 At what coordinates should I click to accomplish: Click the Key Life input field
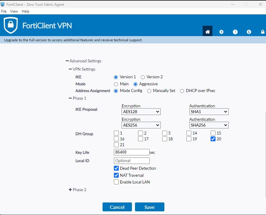pos(132,152)
